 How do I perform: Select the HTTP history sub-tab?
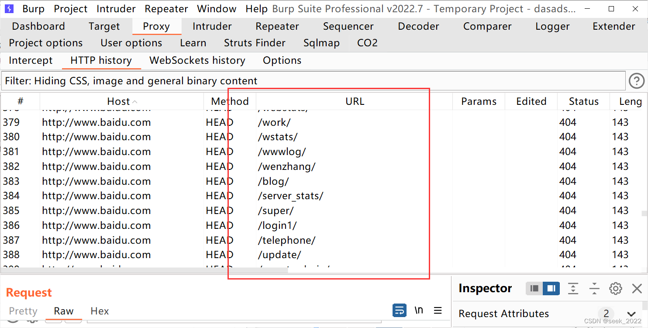click(x=101, y=60)
